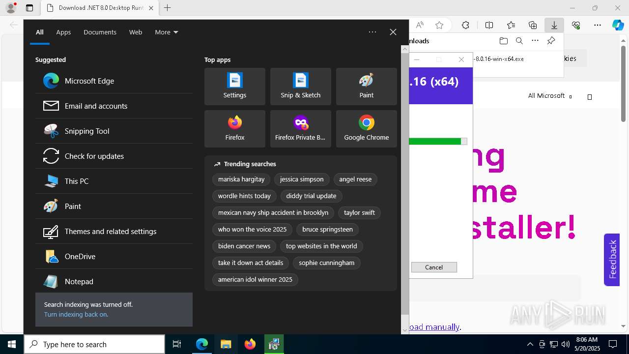The image size is (629, 354).
Task: Select sophie cunningham trending search
Action: click(326, 263)
